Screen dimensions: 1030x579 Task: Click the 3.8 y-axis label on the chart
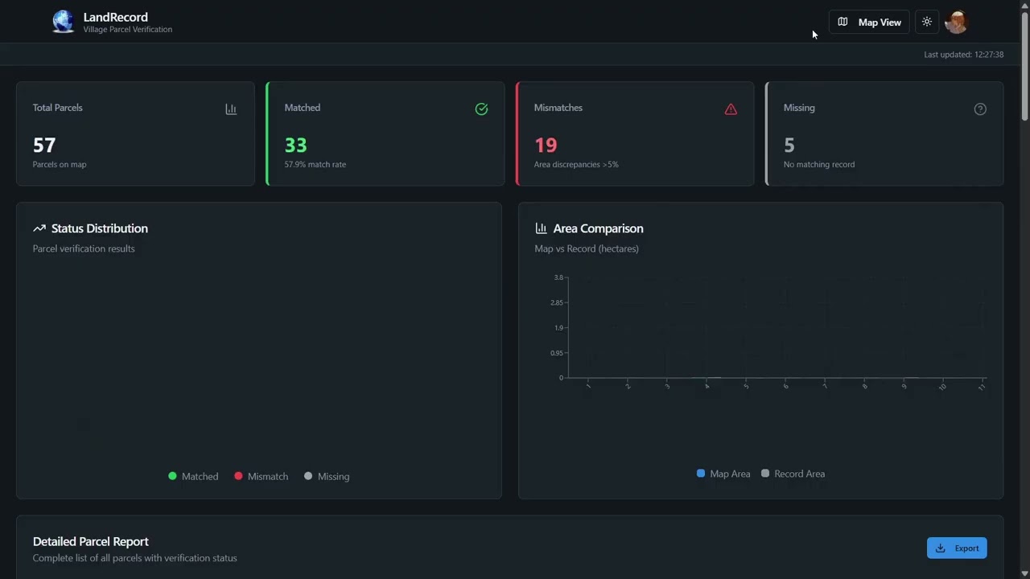tap(558, 277)
